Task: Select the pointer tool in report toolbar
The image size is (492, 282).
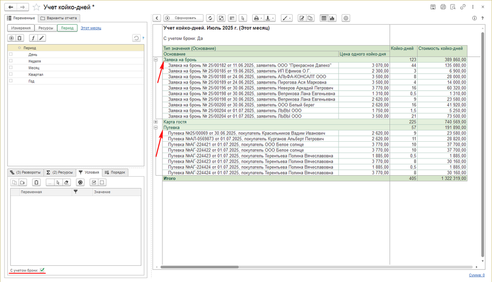Action: pyautogui.click(x=243, y=18)
